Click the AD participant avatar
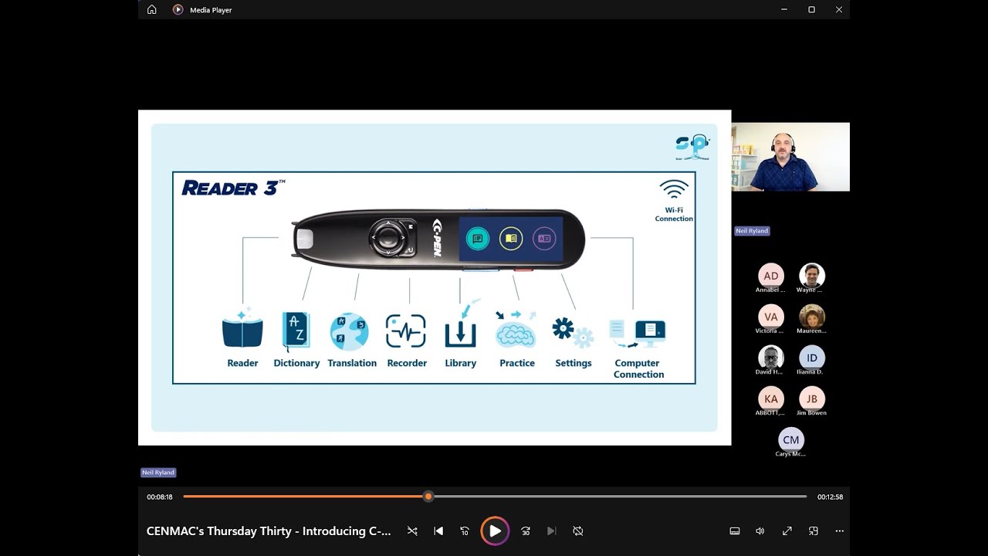 tap(771, 276)
